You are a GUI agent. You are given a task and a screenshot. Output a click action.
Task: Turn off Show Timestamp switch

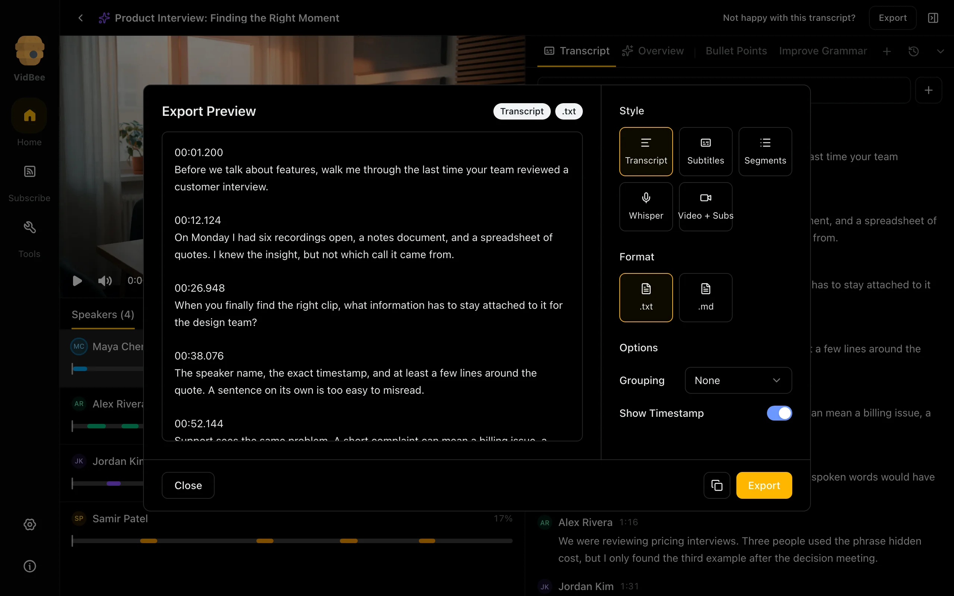point(779,413)
